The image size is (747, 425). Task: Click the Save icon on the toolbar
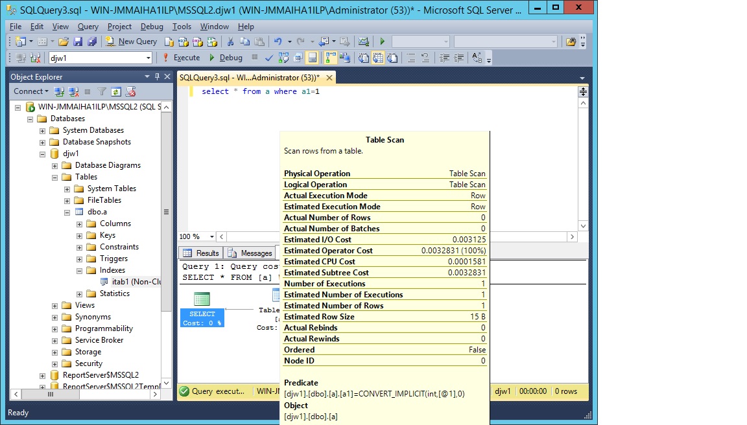tap(77, 41)
